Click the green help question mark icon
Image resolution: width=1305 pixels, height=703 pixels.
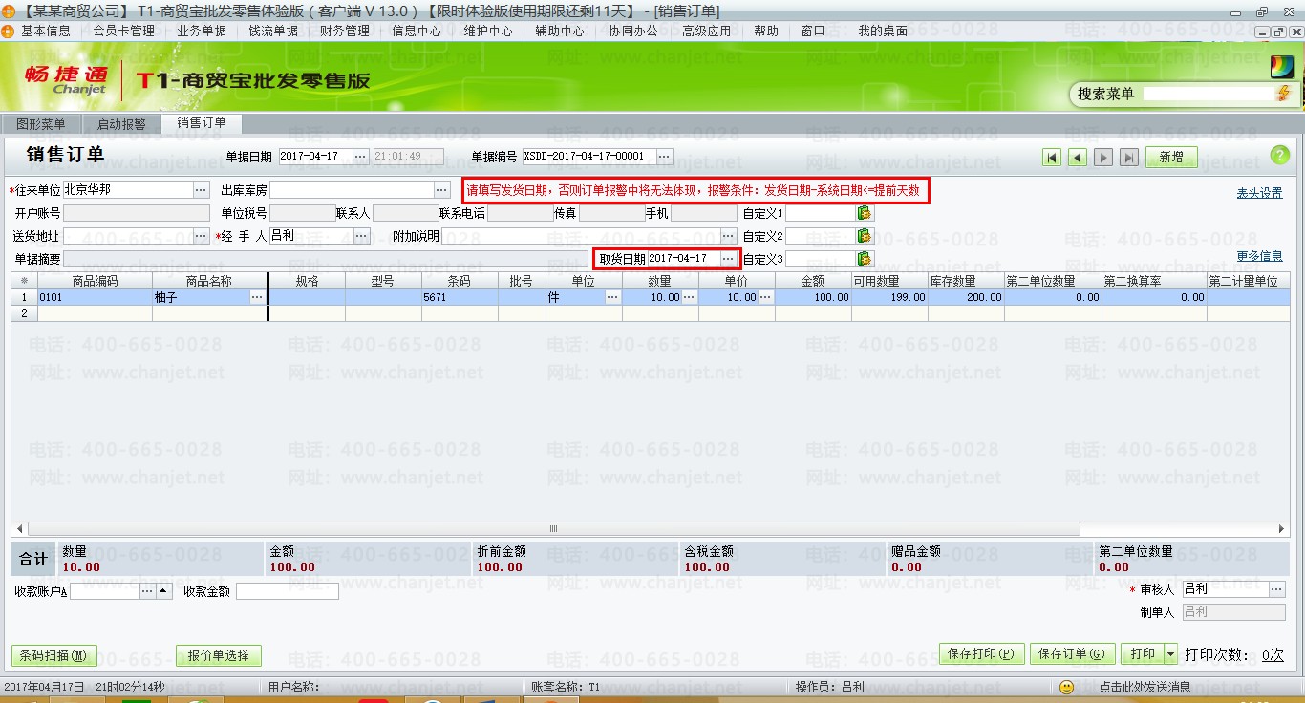tap(1279, 157)
